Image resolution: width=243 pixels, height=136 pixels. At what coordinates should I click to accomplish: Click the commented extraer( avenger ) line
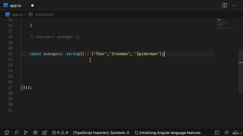(x=55, y=37)
